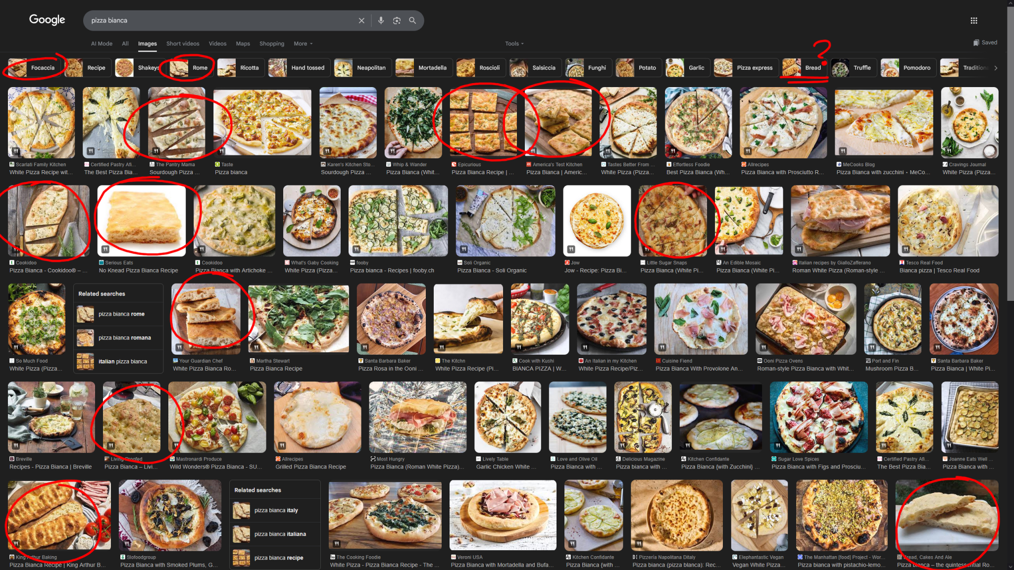This screenshot has width=1014, height=570.
Task: Filter by Potato chip
Action: [x=638, y=68]
